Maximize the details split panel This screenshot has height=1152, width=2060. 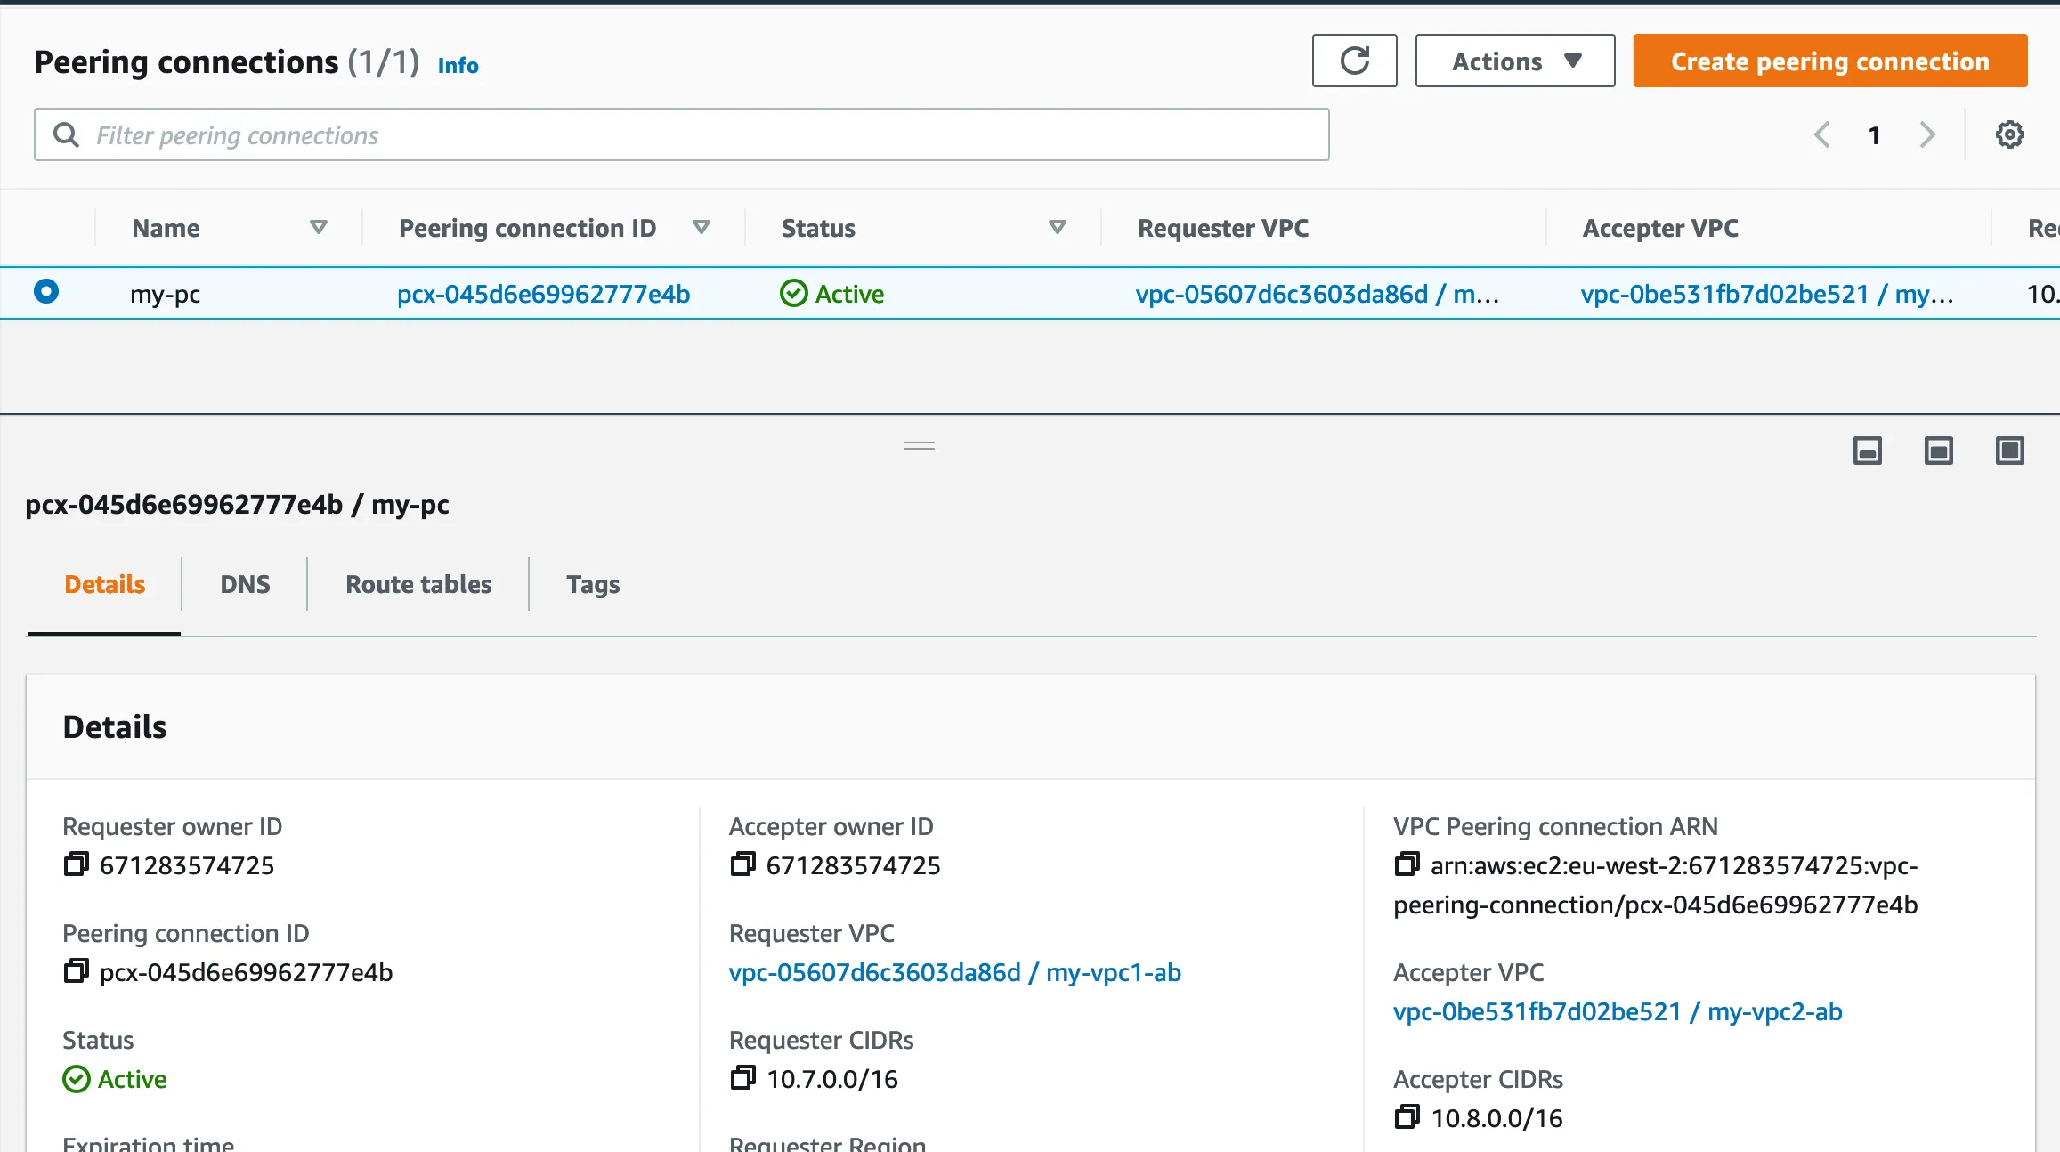click(x=2009, y=450)
